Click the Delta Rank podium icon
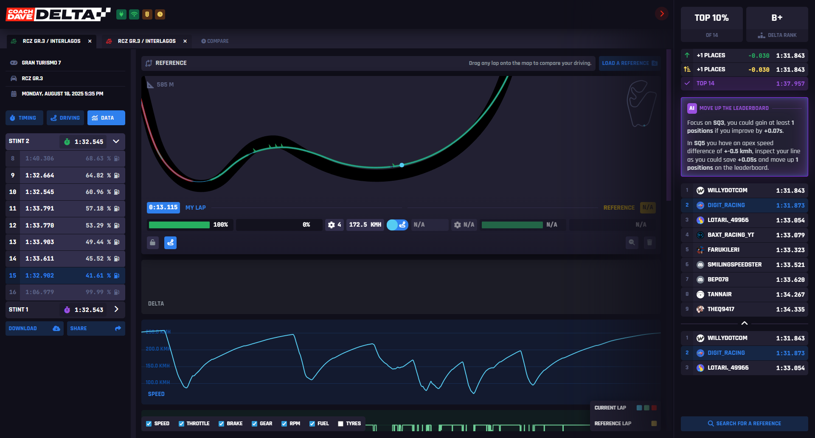815x438 pixels. [762, 35]
